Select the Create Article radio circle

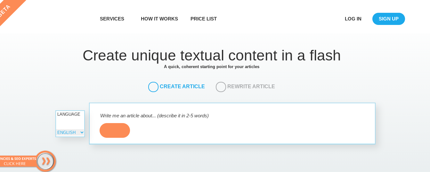153,87
